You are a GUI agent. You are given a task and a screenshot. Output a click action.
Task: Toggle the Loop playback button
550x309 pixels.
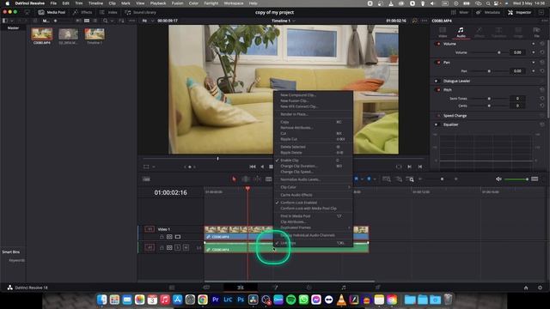(x=399, y=167)
